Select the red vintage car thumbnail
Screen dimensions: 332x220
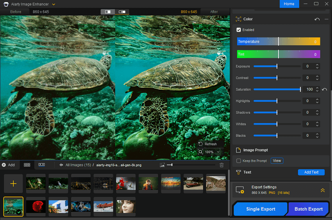(193, 183)
